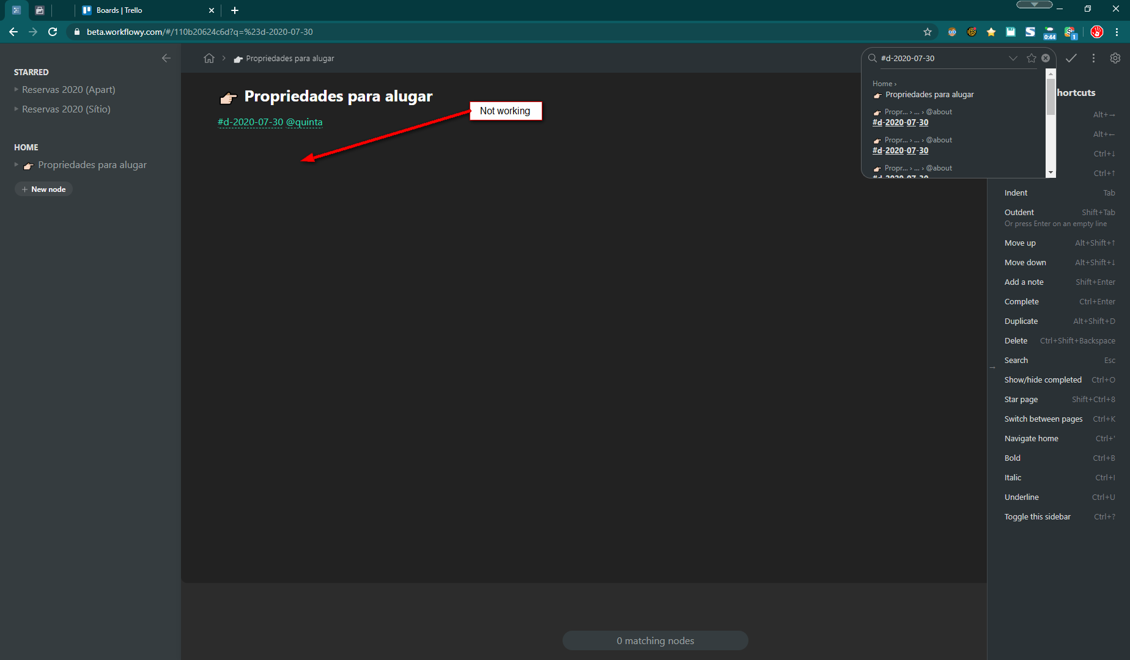Open the yellow star extension
1130x660 pixels.
[x=991, y=32]
